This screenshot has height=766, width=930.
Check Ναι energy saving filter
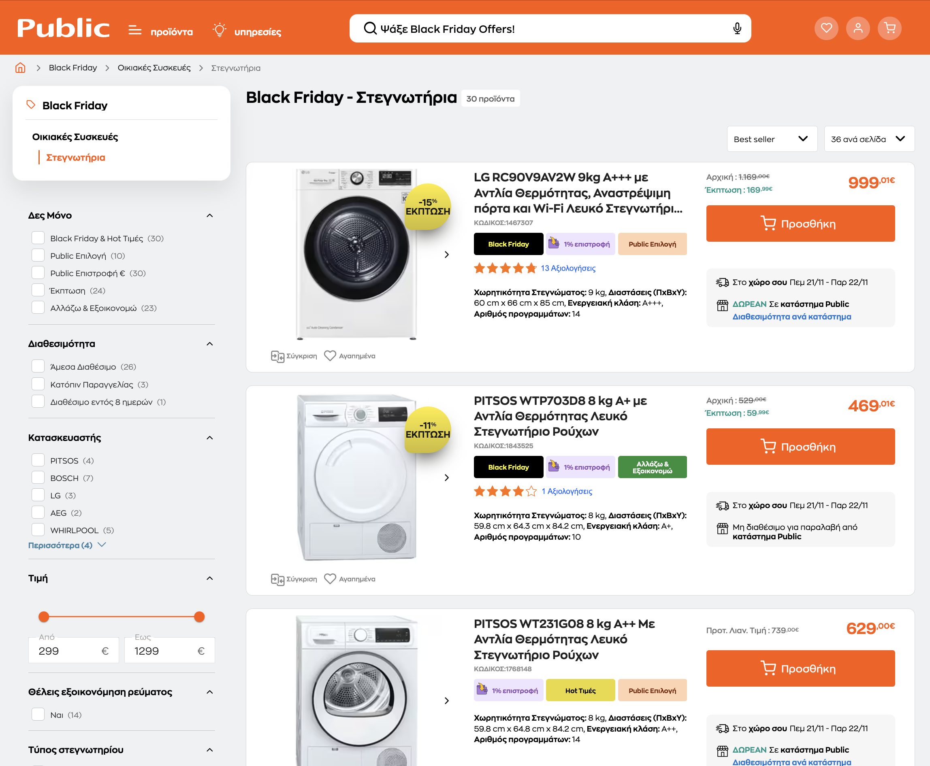coord(38,714)
